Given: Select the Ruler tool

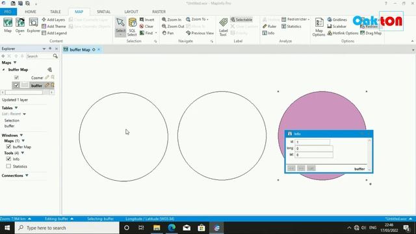Looking at the screenshot, I should click(269, 26).
